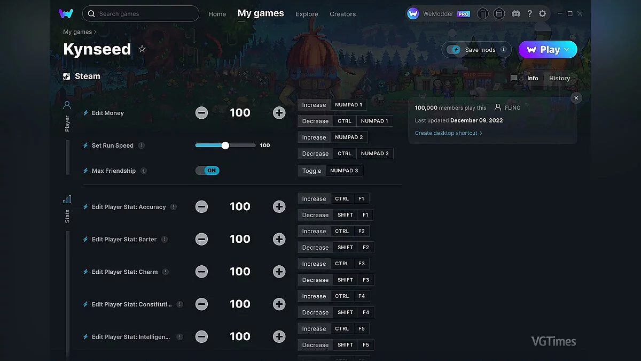
Task: Increase Edit Money with plus button
Action: (279, 113)
